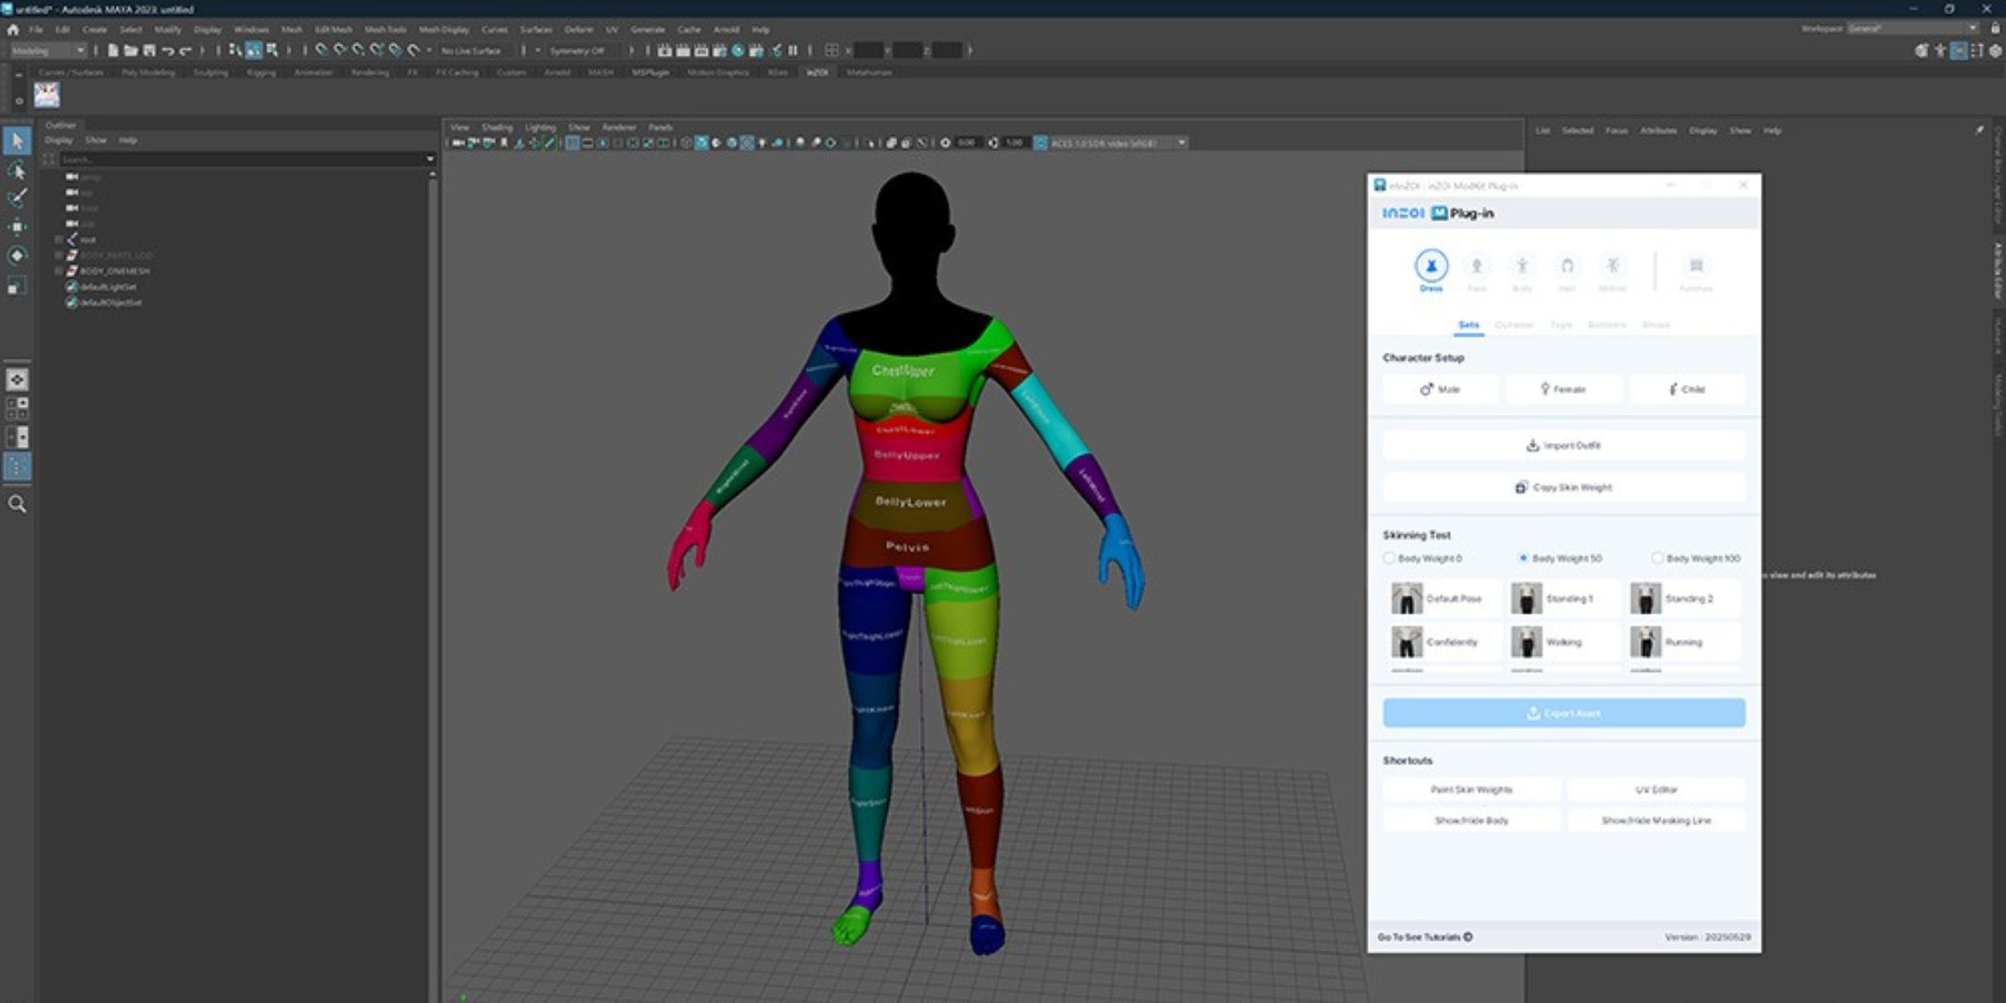Click the single-pane layout icon in left sidebar
The width and height of the screenshot is (2006, 1003).
pyautogui.click(x=17, y=379)
